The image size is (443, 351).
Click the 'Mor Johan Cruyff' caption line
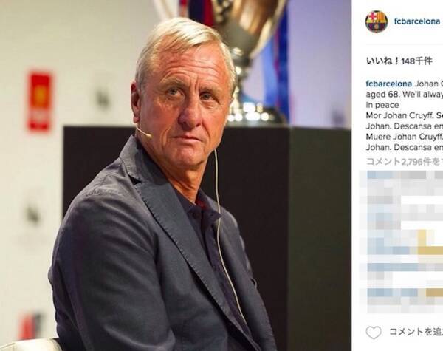(405, 115)
